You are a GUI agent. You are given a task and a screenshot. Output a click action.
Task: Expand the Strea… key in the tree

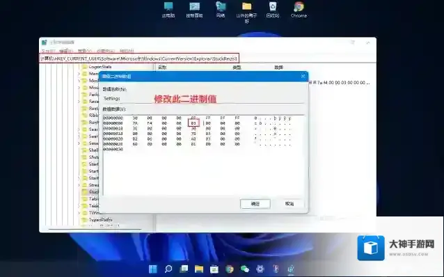click(x=79, y=185)
